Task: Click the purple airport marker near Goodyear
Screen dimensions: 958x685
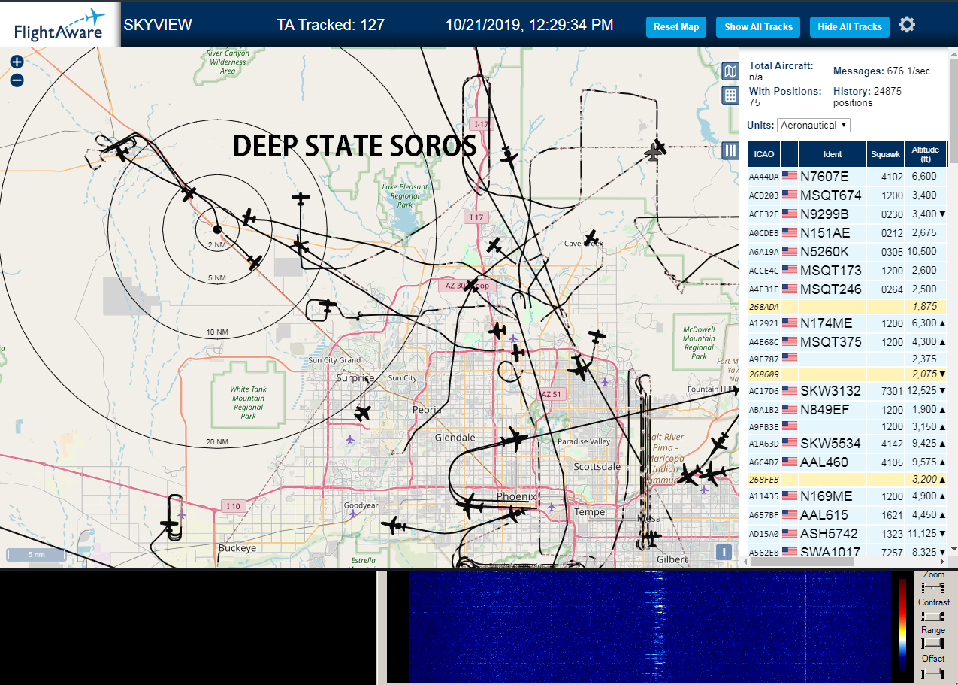Action: (x=353, y=514)
